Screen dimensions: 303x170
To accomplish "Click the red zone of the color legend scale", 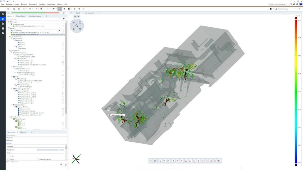I will click(x=295, y=21).
